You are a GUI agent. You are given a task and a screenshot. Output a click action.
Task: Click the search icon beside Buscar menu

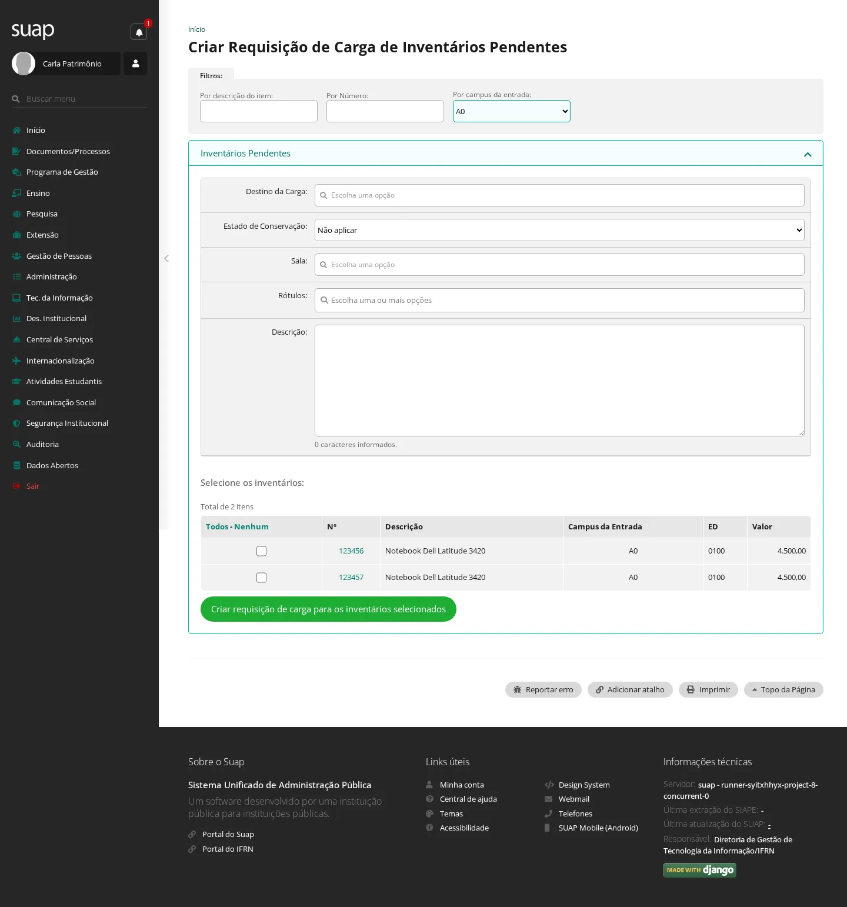click(16, 99)
